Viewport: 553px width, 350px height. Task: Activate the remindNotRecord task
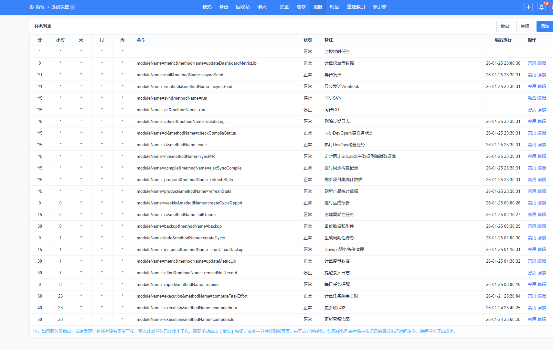click(x=532, y=273)
